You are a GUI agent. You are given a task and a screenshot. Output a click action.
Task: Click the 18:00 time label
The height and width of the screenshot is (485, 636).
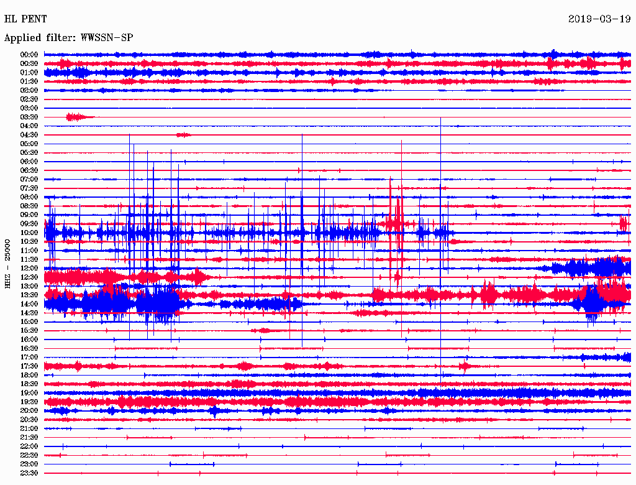point(29,376)
